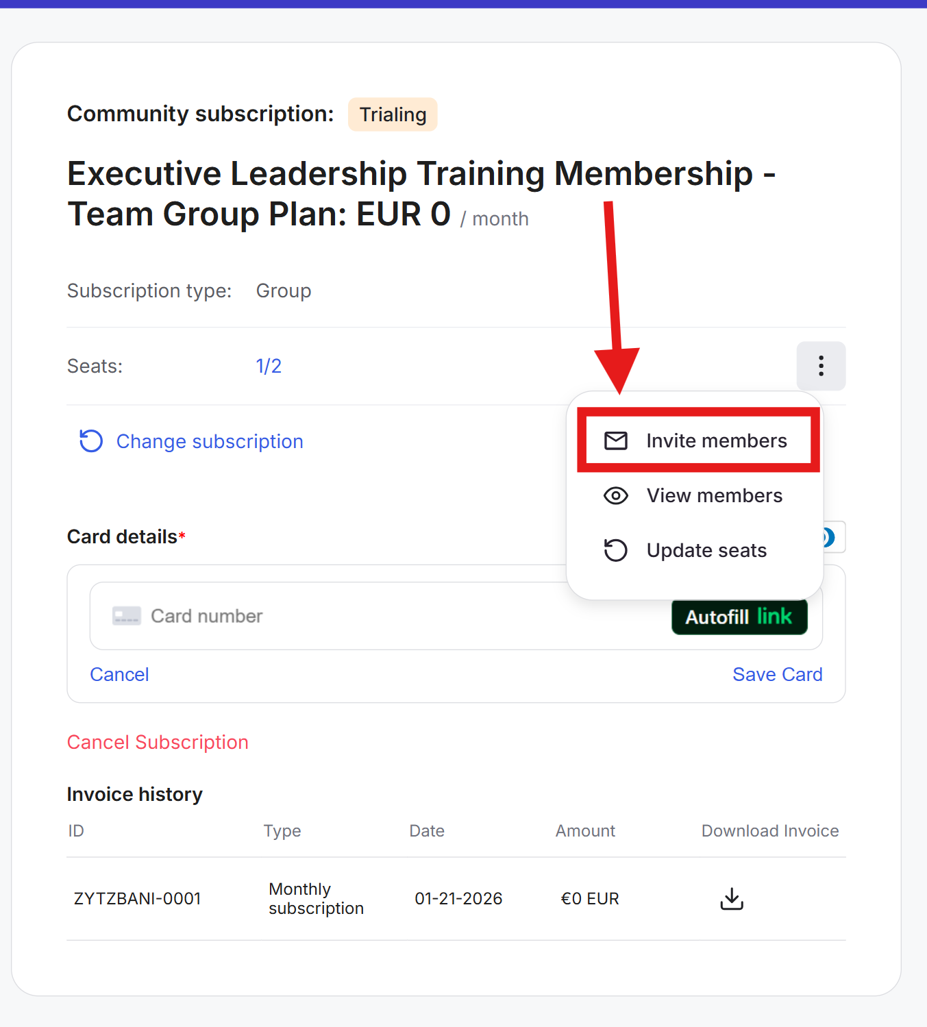The height and width of the screenshot is (1027, 927).
Task: Click the Trialing status badge
Action: (x=393, y=114)
